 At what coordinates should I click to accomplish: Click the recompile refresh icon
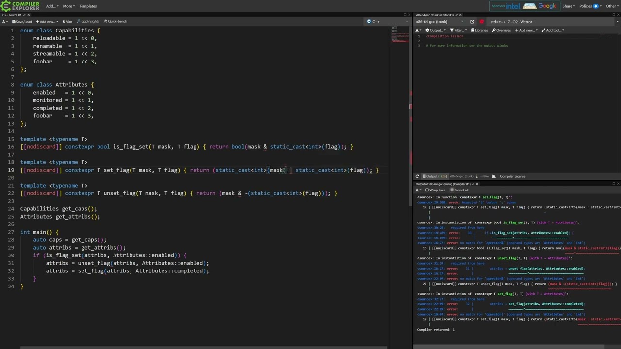pyautogui.click(x=417, y=176)
